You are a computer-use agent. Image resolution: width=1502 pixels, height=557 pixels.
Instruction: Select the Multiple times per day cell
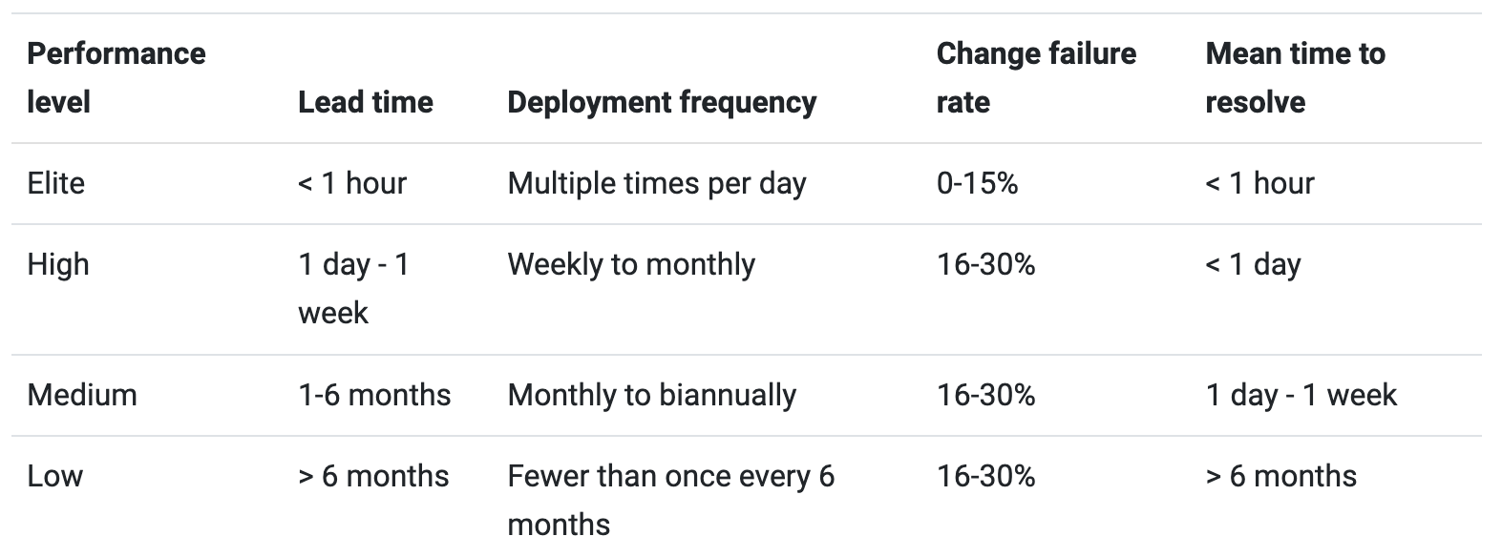[x=657, y=183]
